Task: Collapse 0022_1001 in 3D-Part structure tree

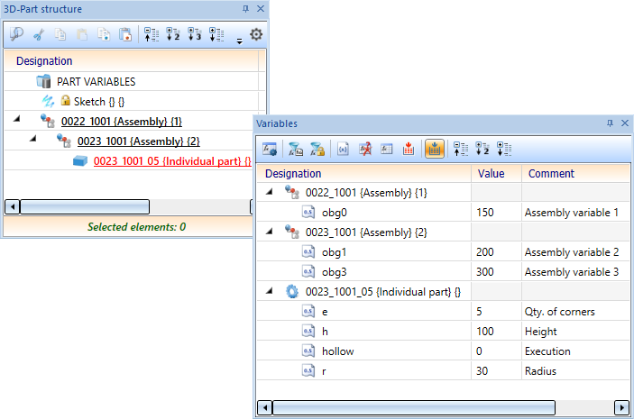Action: coord(17,119)
